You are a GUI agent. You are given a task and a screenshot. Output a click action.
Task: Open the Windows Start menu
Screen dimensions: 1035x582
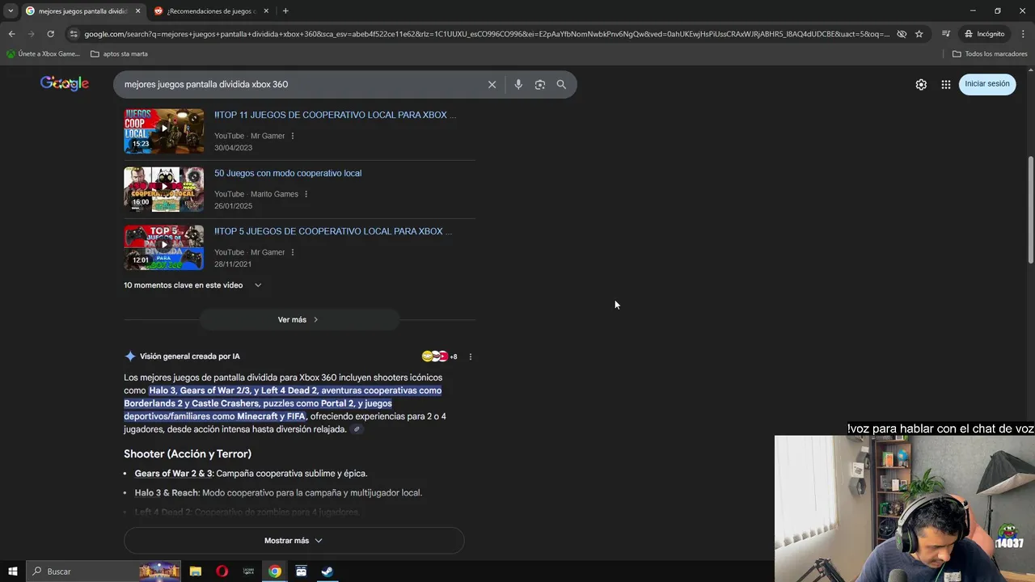click(x=12, y=571)
